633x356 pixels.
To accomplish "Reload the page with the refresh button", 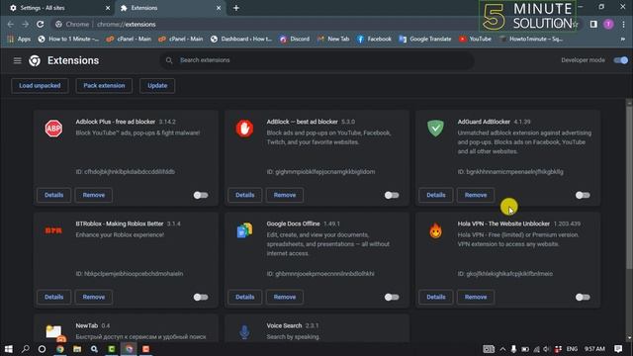I will [x=40, y=24].
